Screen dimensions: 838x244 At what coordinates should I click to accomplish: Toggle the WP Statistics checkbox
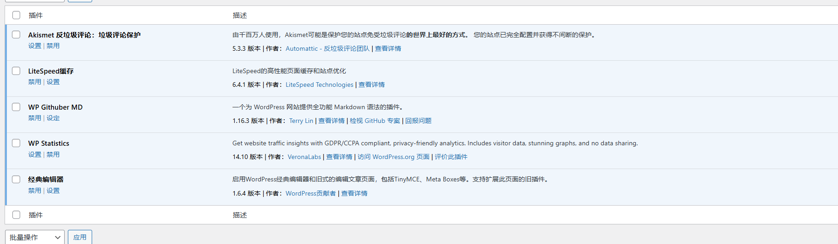tap(16, 143)
